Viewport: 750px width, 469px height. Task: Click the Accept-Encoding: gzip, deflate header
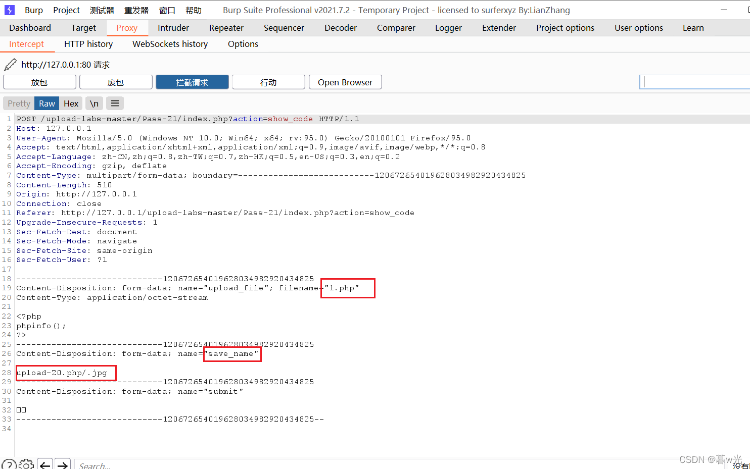pos(91,166)
